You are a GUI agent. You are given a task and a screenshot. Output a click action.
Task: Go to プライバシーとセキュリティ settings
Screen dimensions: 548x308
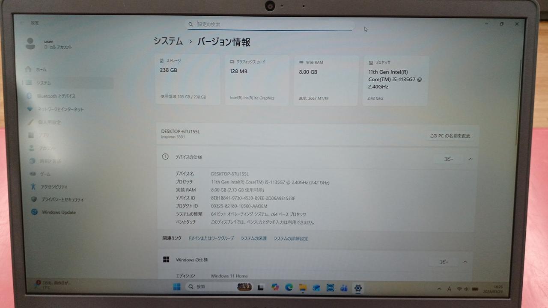(x=62, y=200)
